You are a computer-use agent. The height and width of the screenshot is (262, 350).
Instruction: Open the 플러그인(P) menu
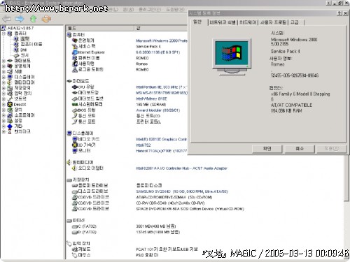click(150, 9)
